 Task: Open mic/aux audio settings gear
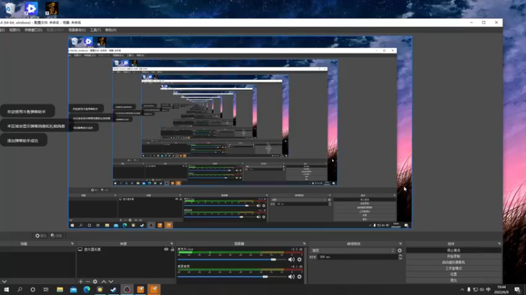(300, 260)
